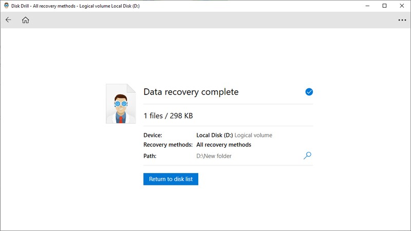Click the "1 files / 298 KB" summary
The image size is (411, 231).
click(168, 116)
